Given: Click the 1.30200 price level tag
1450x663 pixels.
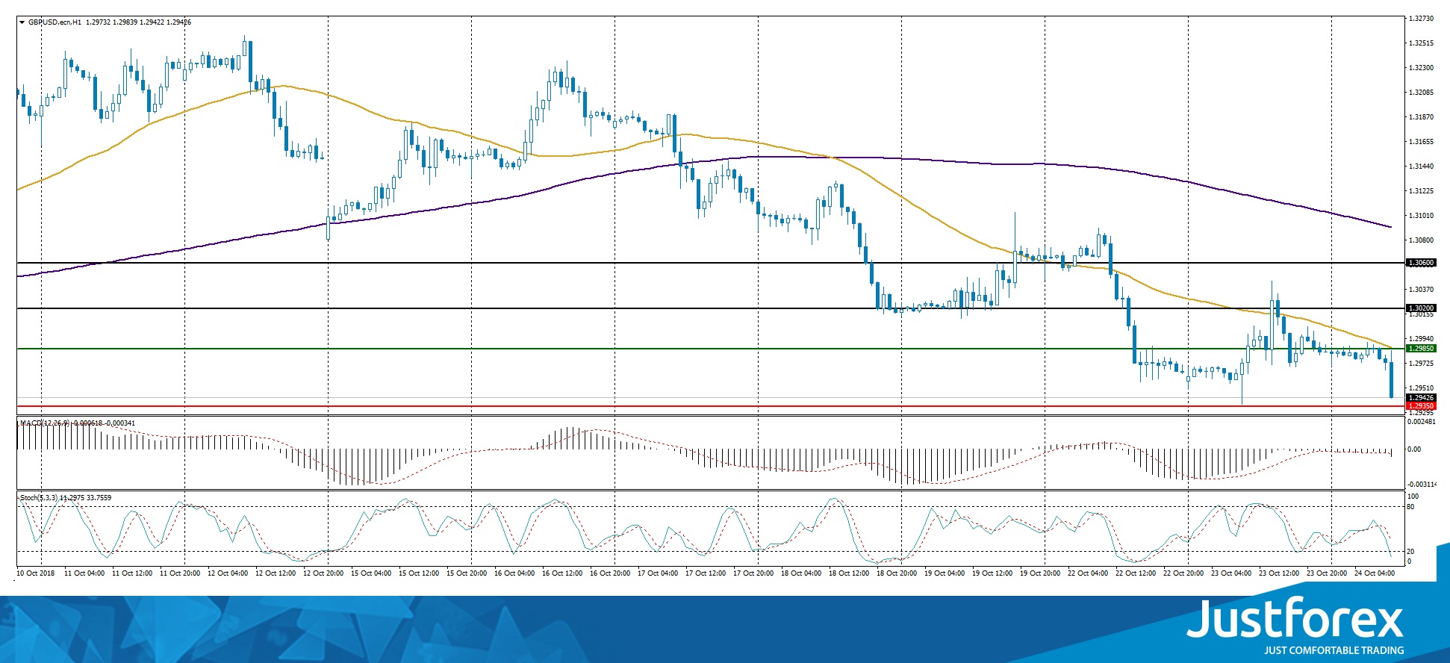Looking at the screenshot, I should pos(1421,308).
